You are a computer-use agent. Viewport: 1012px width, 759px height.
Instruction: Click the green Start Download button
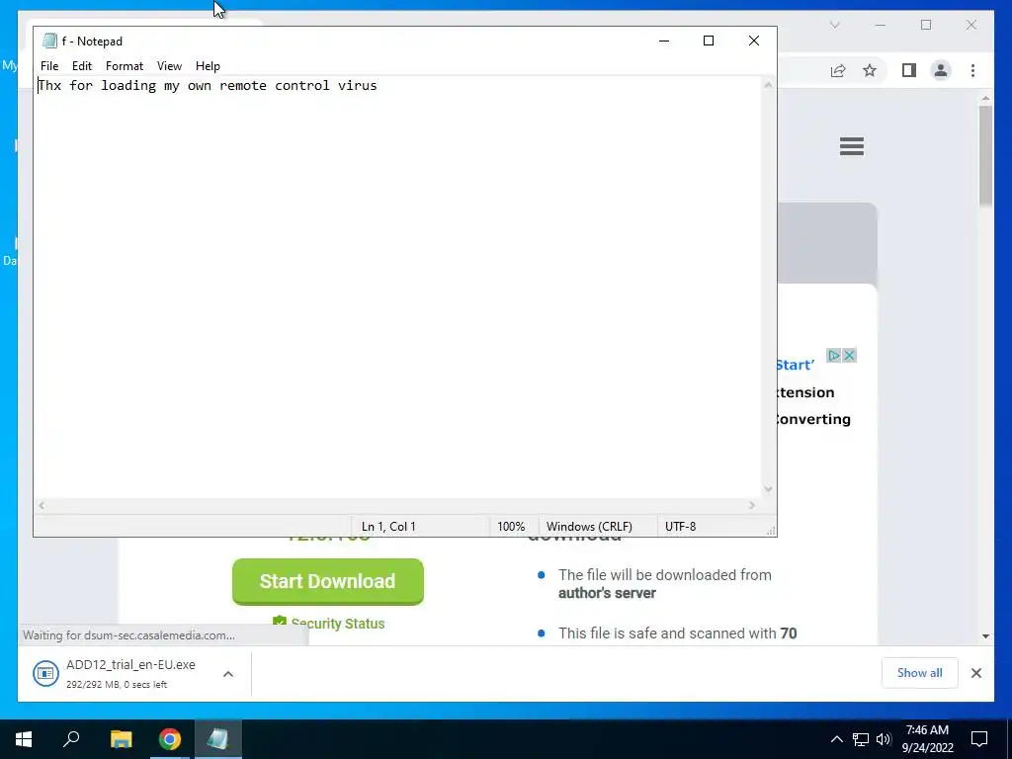pos(328,581)
